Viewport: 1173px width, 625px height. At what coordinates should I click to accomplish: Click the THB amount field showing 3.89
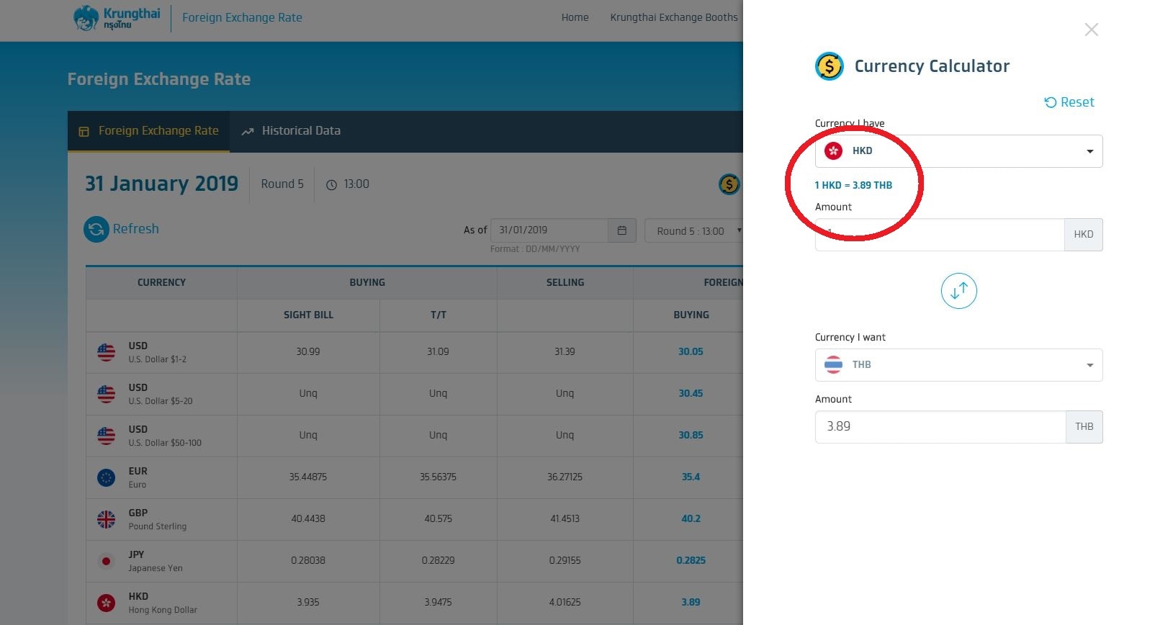coord(940,427)
